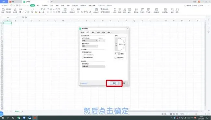The width and height of the screenshot is (211, 120).
Task: Click the zoom slider in status bar
Action: click(x=196, y=114)
